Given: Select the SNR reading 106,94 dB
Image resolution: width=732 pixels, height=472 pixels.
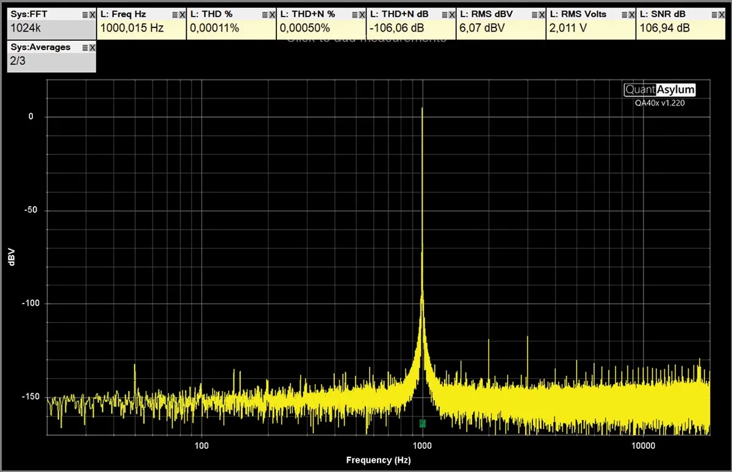Looking at the screenshot, I should point(664,27).
